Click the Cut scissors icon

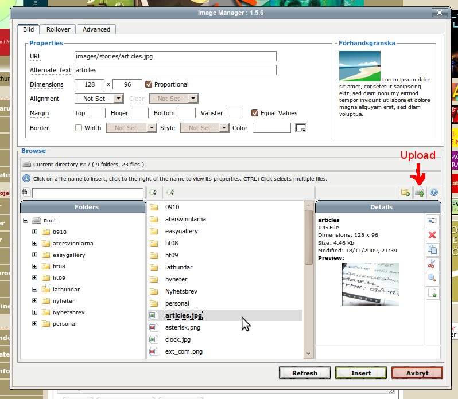(432, 264)
